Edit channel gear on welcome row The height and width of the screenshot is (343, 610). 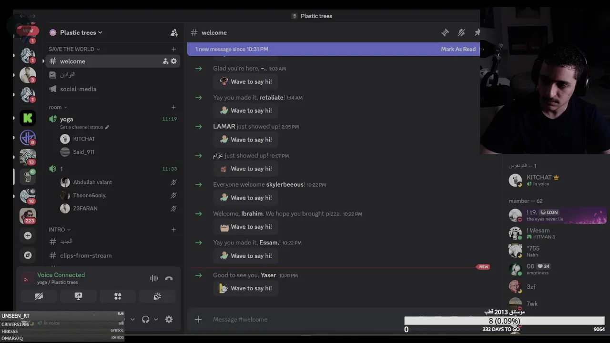tap(173, 61)
